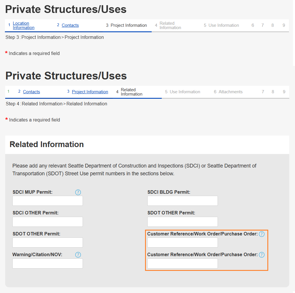This screenshot has height=293, width=295.
Task: Open Contacts link beside Location Information
Action: coord(70,25)
